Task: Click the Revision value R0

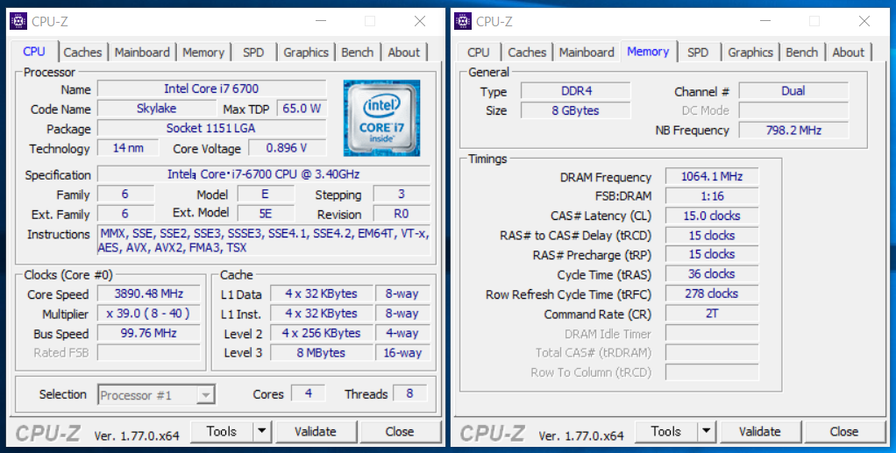Action: [402, 214]
